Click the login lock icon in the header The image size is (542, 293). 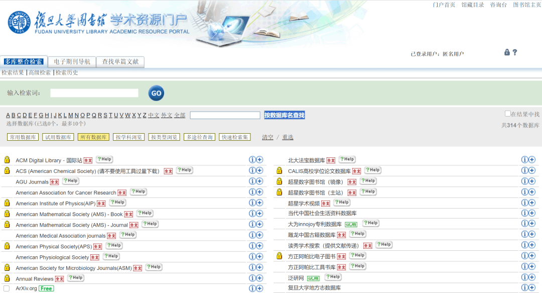pos(507,52)
